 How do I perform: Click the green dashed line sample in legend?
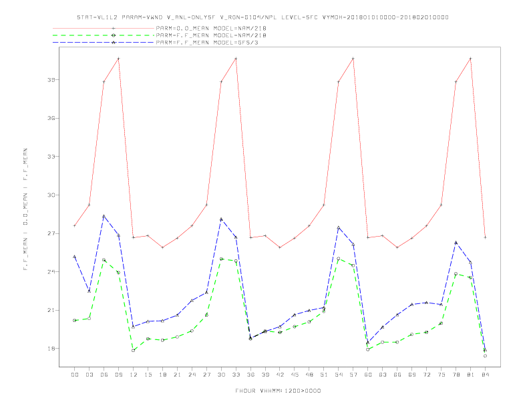[x=104, y=35]
